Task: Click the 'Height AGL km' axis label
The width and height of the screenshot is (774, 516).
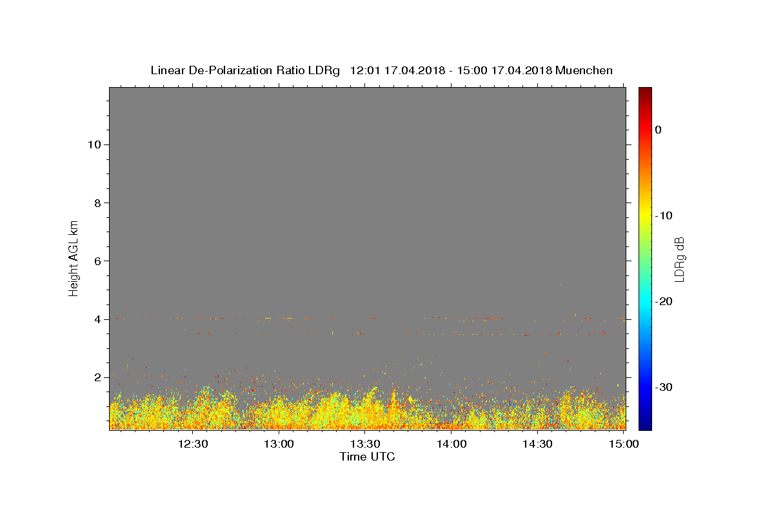Action: point(74,257)
